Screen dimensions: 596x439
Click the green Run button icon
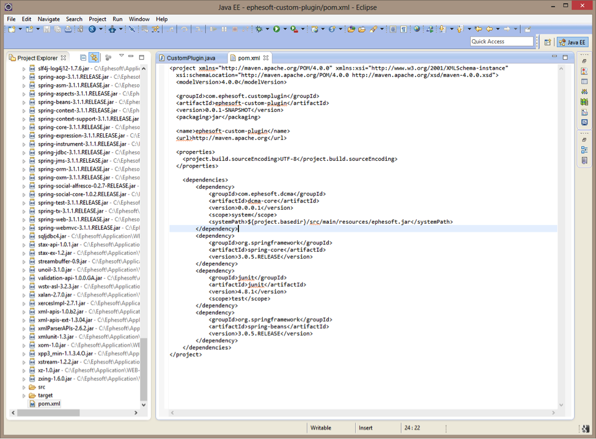(277, 29)
